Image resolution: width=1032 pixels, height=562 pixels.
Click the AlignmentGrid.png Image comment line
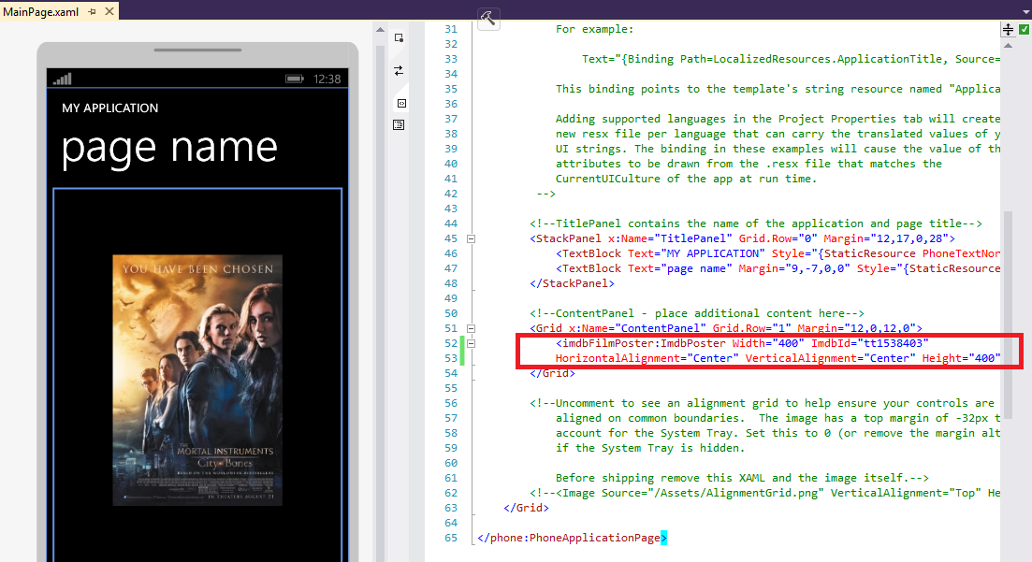pos(764,493)
